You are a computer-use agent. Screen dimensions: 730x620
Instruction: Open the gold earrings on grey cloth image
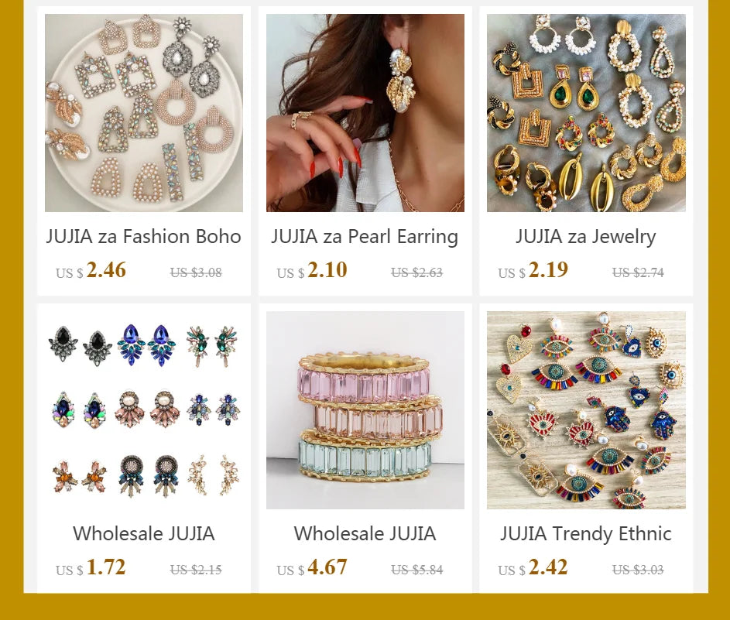[x=586, y=113]
